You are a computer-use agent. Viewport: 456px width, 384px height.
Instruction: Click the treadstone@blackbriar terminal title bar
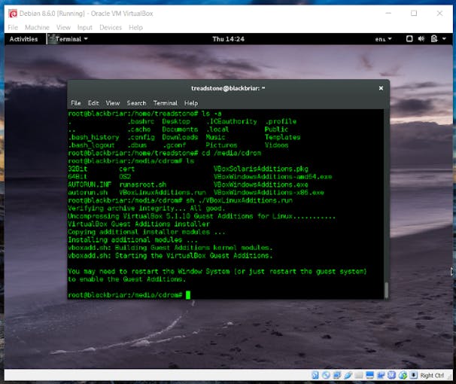[228, 88]
